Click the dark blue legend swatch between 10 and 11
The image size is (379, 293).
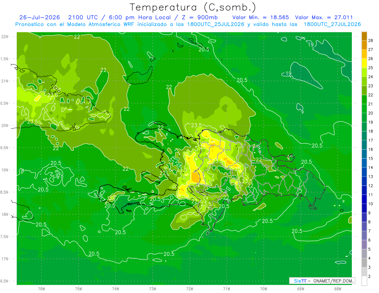(x=364, y=199)
